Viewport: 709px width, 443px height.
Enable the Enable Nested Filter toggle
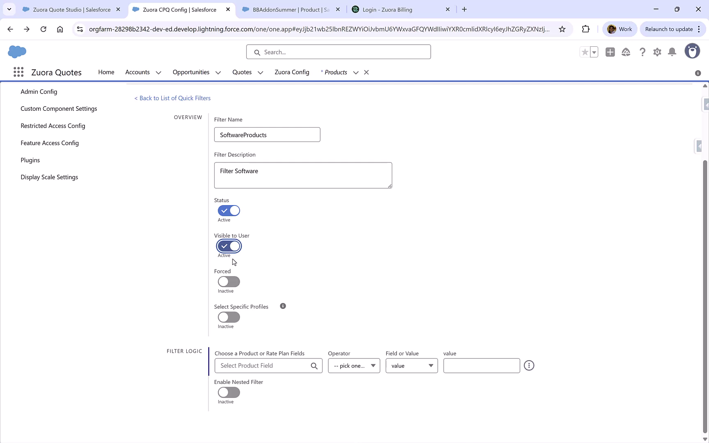pos(229,393)
